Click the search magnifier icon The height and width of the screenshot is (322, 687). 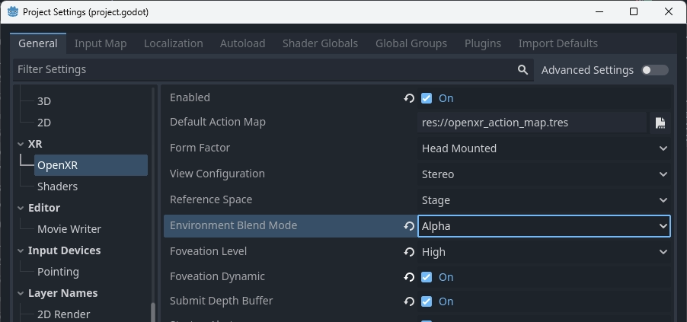(x=522, y=69)
